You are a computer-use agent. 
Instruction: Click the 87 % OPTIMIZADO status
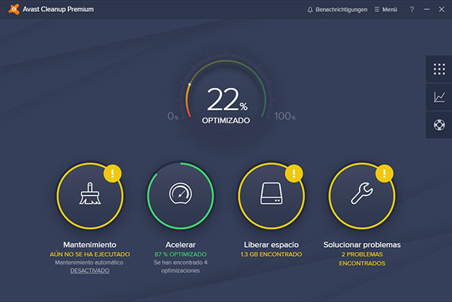point(181,255)
